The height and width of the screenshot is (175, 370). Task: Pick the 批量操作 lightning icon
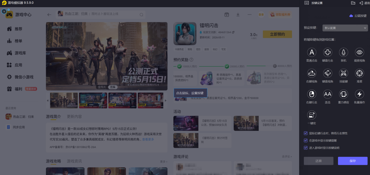click(359, 94)
